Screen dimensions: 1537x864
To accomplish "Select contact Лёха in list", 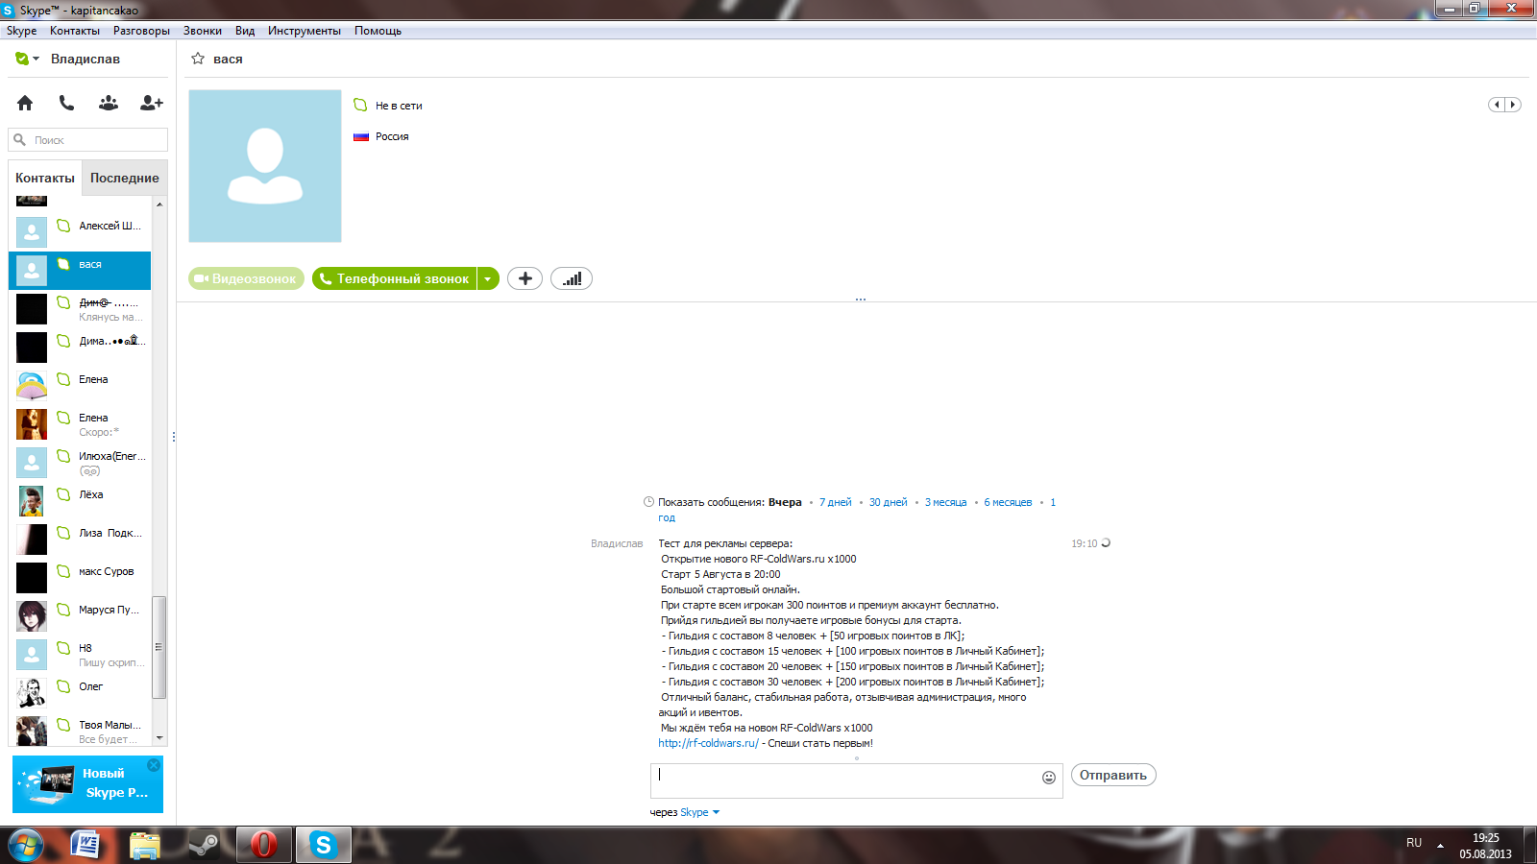I will pos(80,500).
